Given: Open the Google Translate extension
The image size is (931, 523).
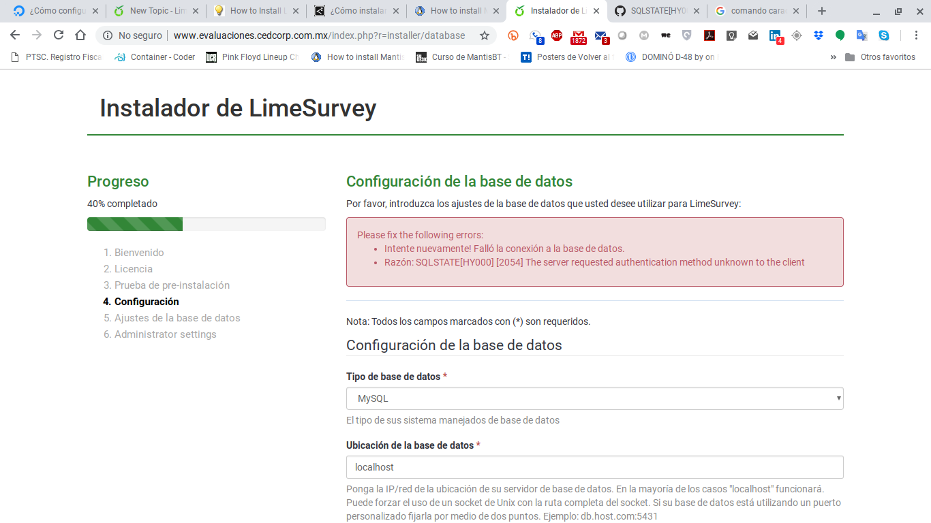Looking at the screenshot, I should [x=862, y=35].
